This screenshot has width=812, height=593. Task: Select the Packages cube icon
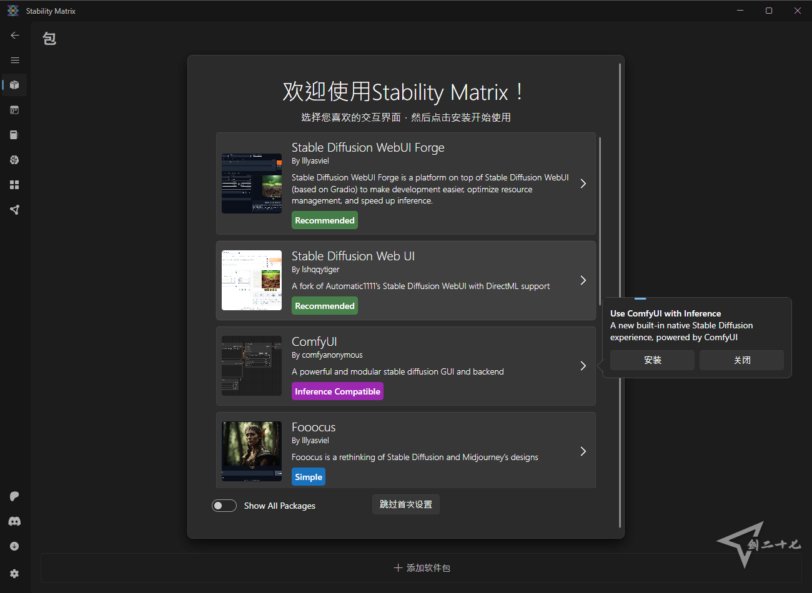tap(15, 85)
